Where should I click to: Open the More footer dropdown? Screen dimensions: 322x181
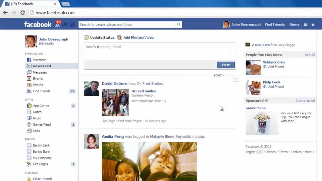pyautogui.click(x=309, y=152)
